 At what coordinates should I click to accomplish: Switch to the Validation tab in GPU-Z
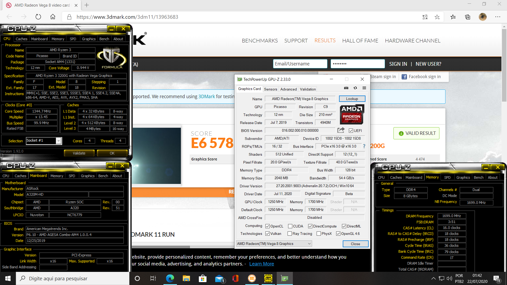[308, 89]
